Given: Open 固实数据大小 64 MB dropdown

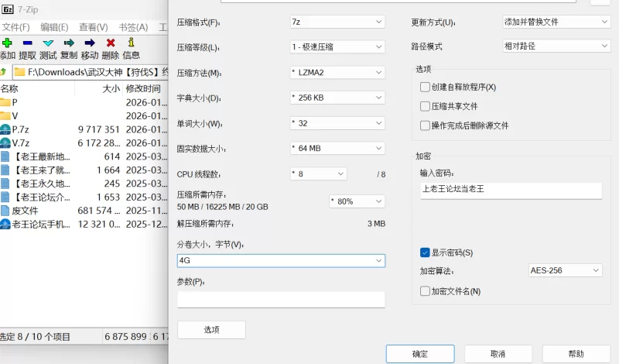Looking at the screenshot, I should pyautogui.click(x=337, y=148).
